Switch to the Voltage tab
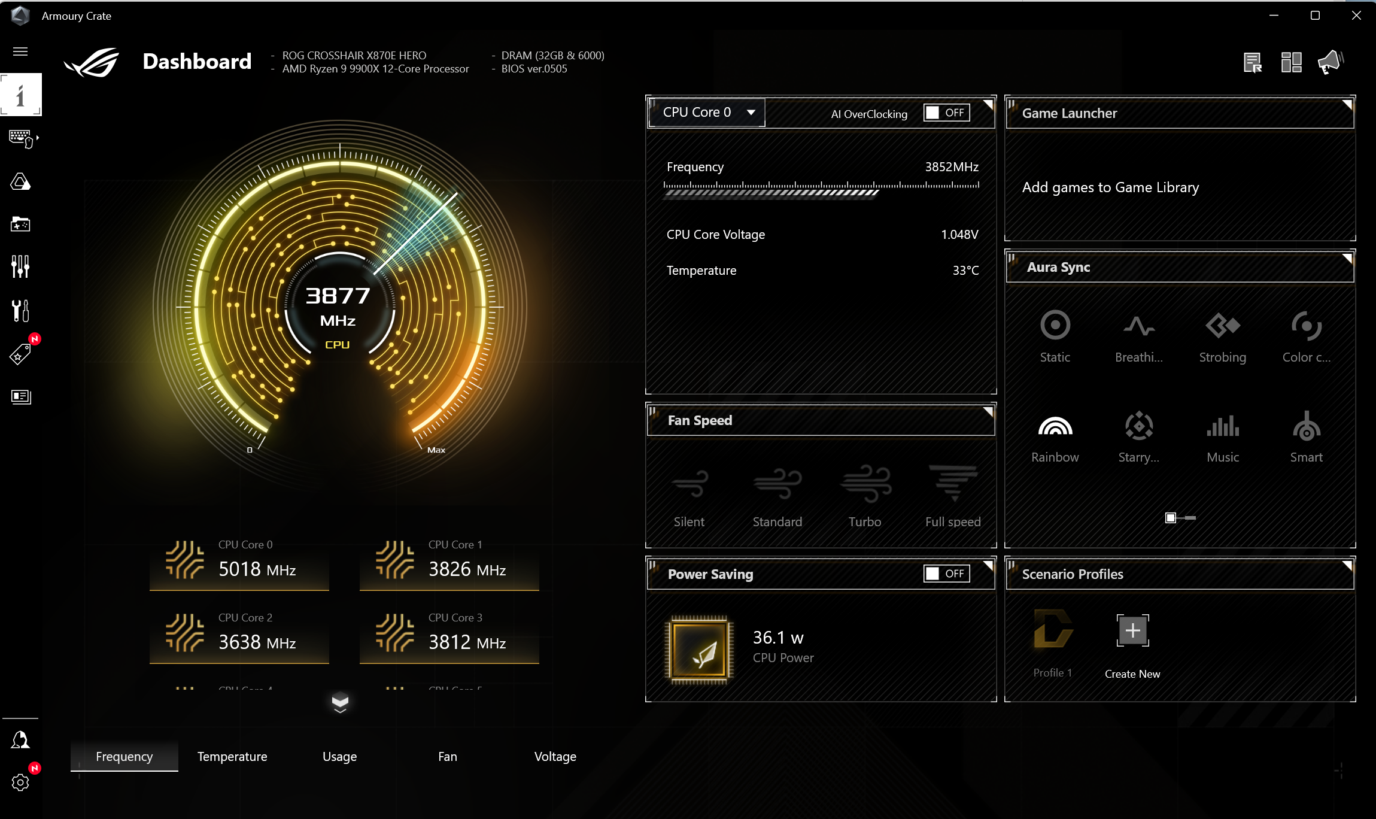 pos(555,756)
